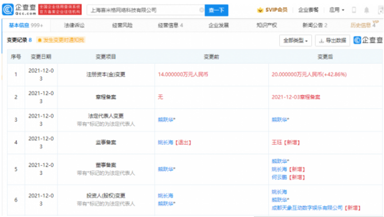384x217 pixels.
Task: Click the orange change-notify bell icon
Action: pyautogui.click(x=40, y=40)
